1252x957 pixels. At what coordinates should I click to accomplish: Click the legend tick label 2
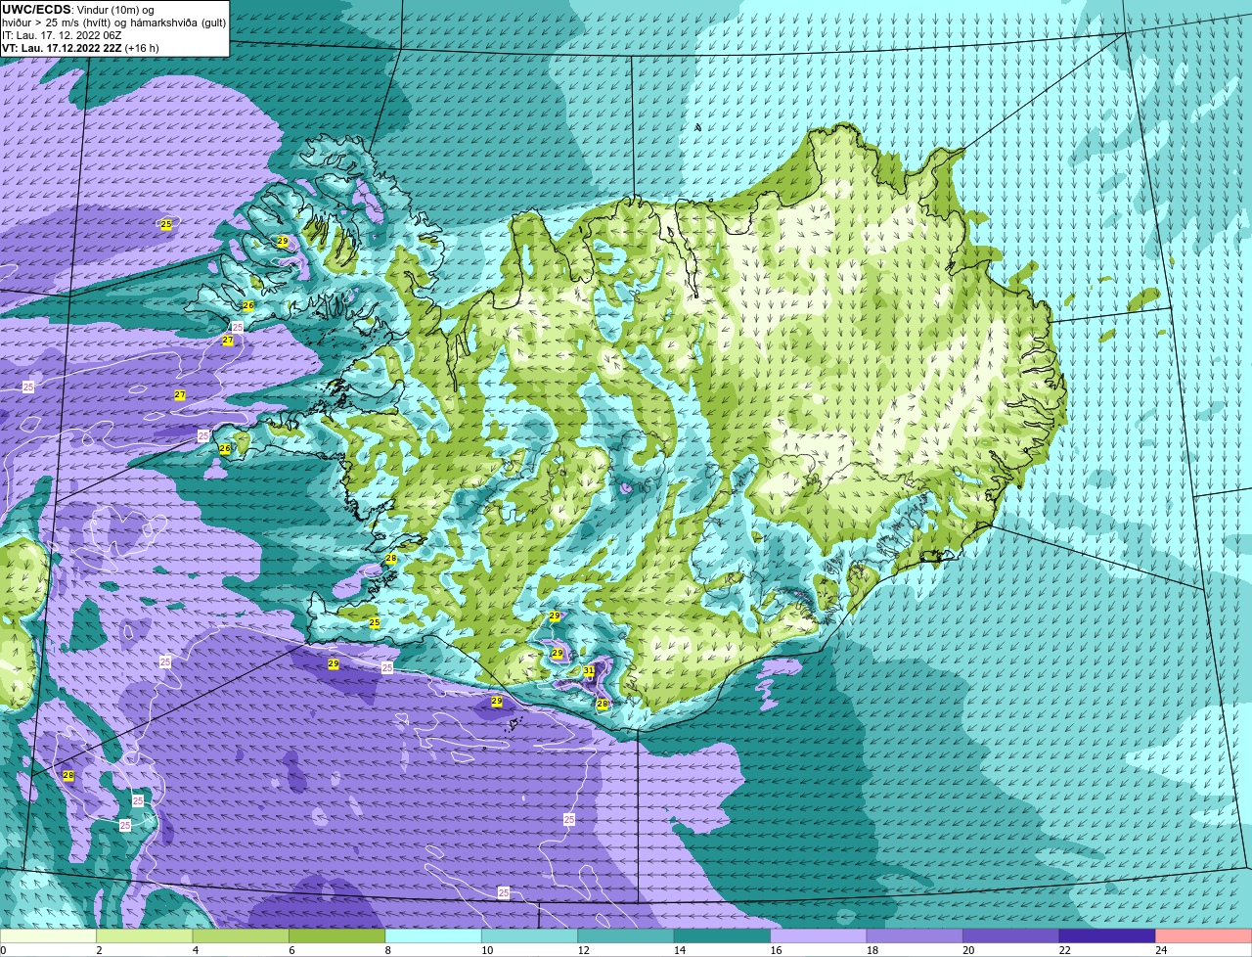[x=98, y=949]
